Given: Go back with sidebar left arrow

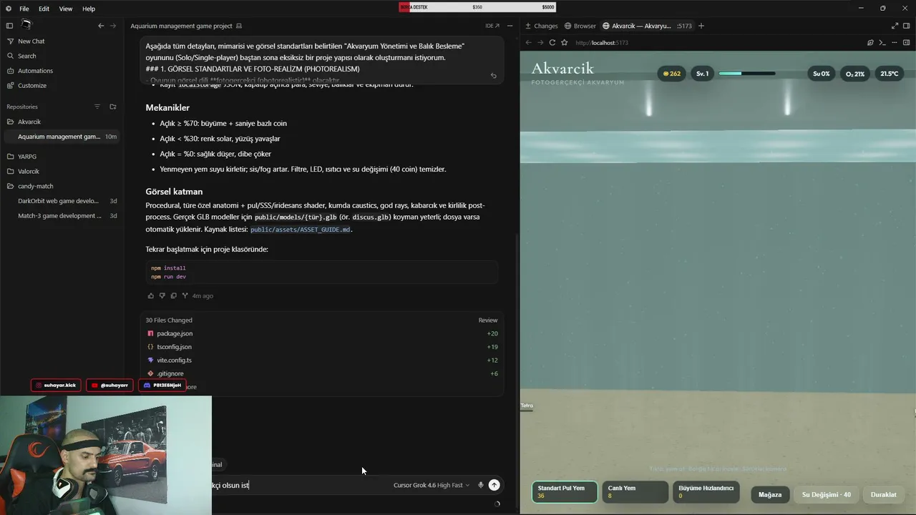Looking at the screenshot, I should [x=101, y=26].
